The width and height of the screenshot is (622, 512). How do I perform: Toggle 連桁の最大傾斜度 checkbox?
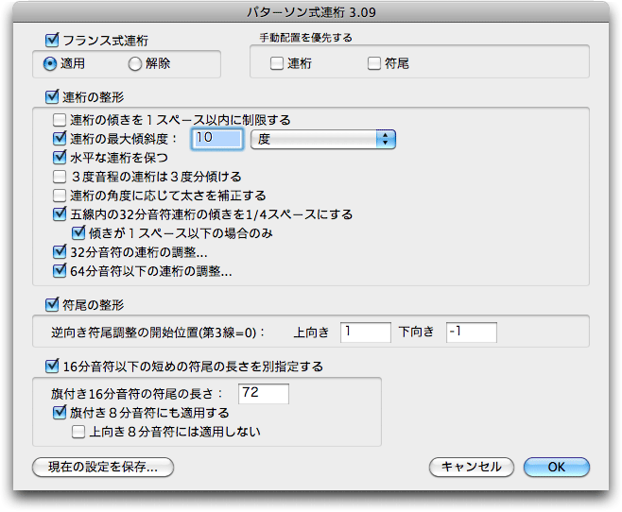(60, 138)
